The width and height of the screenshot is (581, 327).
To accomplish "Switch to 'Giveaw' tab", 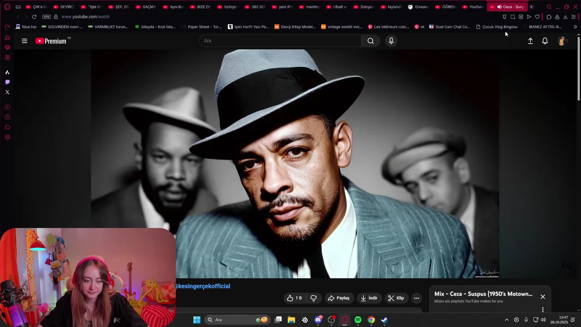I will [418, 7].
